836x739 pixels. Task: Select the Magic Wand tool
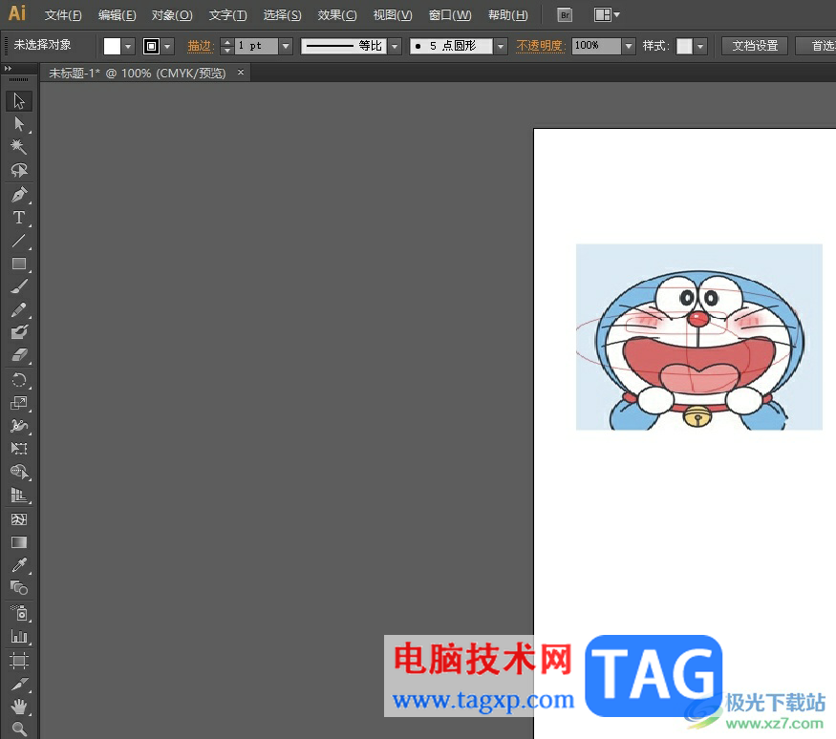[x=19, y=147]
